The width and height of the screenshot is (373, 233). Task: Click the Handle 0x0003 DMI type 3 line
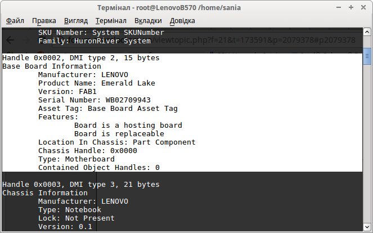[81, 185]
